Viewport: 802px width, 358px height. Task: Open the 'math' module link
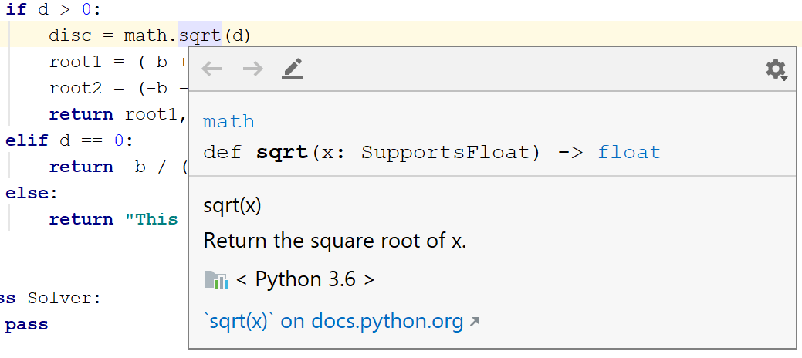(228, 122)
